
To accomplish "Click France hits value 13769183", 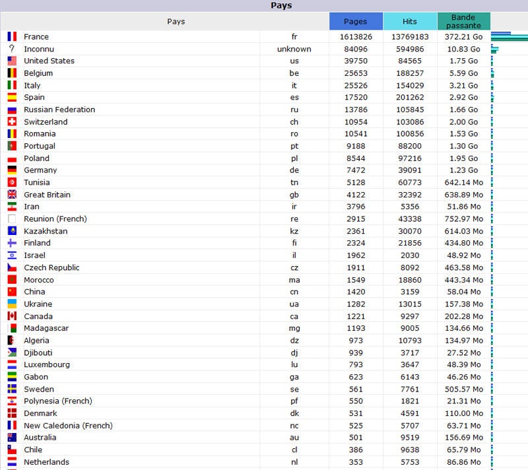I will coord(410,37).
